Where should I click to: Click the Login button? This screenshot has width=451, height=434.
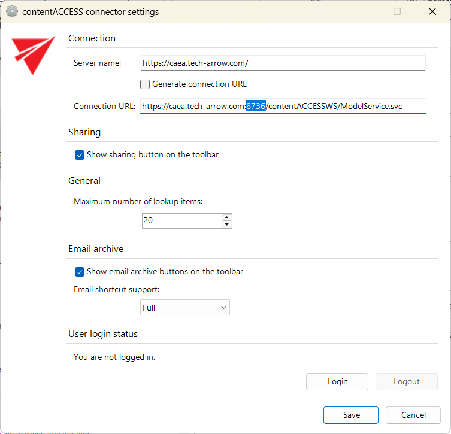(337, 381)
